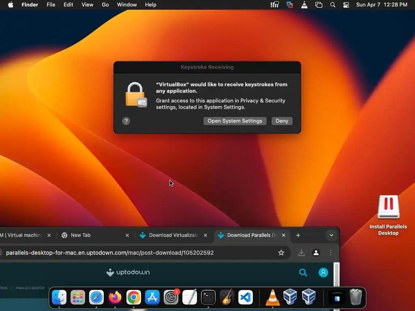Viewport: 415px width, 311px height.
Task: Open the Trash from the Dock
Action: tap(356, 297)
